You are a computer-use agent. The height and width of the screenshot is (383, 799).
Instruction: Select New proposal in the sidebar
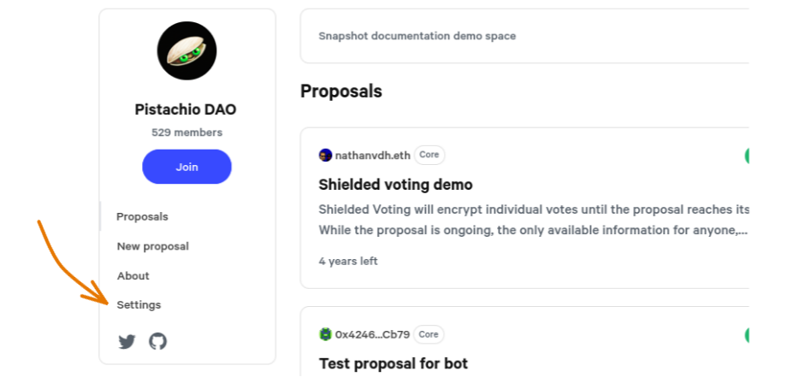[153, 246]
